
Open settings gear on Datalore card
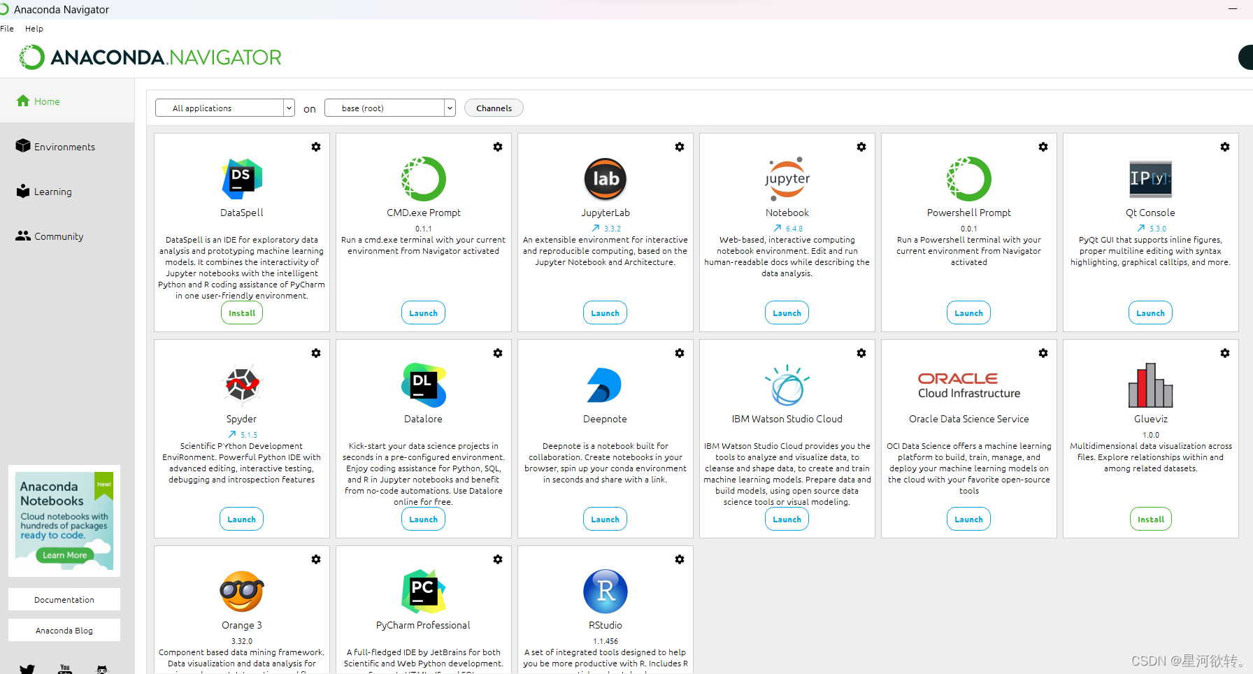pos(498,353)
